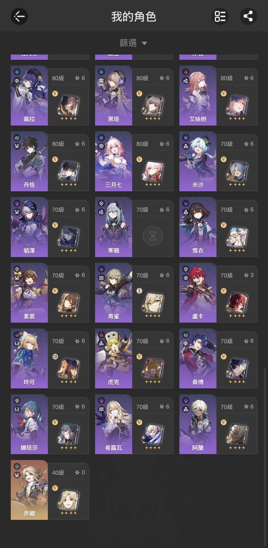Tap the back arrow icon
This screenshot has width=268, height=548.
tap(19, 16)
